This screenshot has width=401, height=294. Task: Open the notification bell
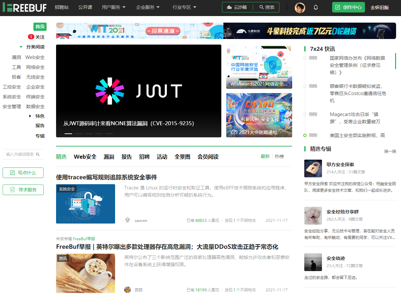click(316, 7)
